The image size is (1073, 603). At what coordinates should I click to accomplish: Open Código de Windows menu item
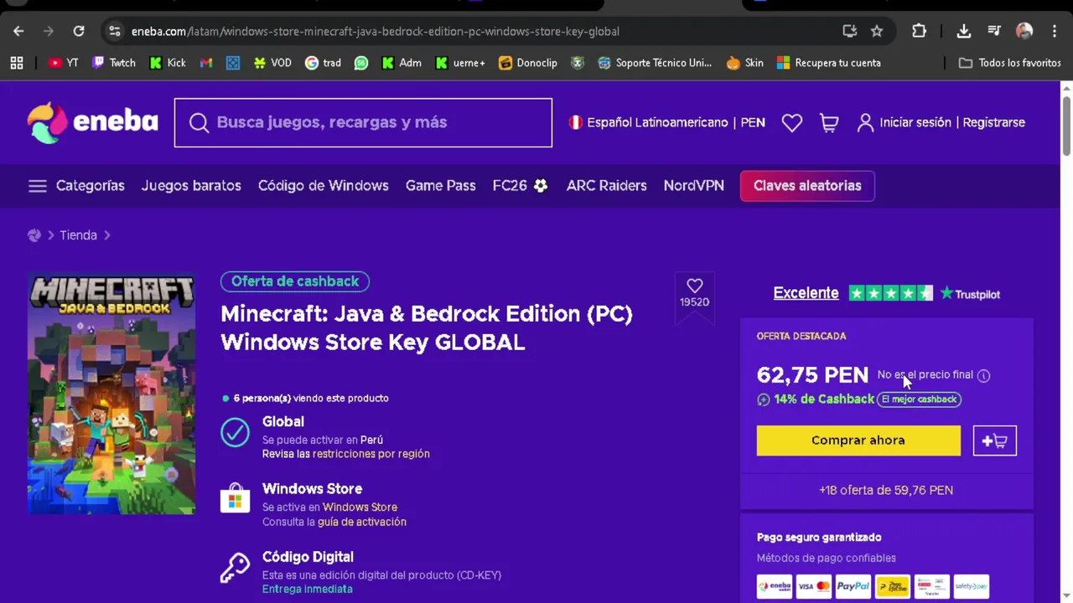324,186
